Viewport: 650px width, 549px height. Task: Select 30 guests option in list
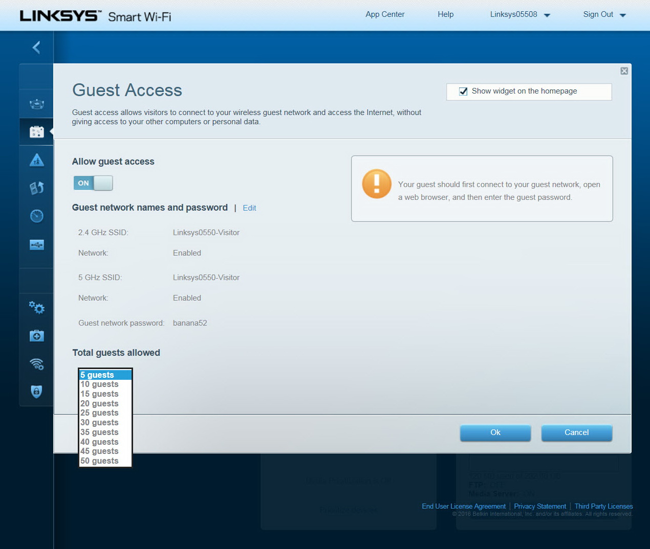click(105, 423)
